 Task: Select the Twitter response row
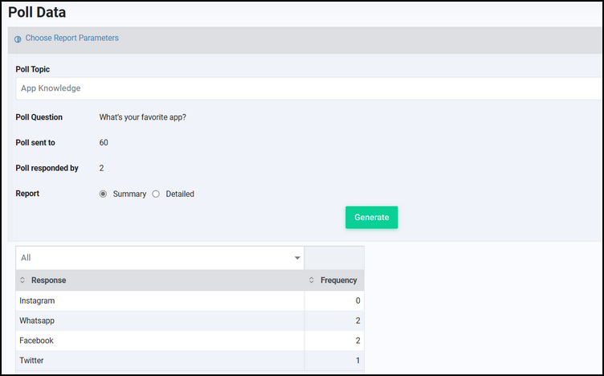[x=190, y=361]
